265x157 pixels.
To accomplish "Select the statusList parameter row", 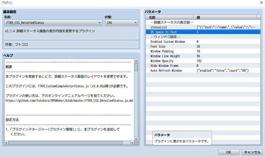I will pos(203,27).
